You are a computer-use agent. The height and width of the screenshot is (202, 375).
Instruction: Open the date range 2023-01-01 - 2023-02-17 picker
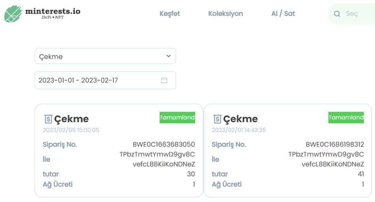(105, 80)
